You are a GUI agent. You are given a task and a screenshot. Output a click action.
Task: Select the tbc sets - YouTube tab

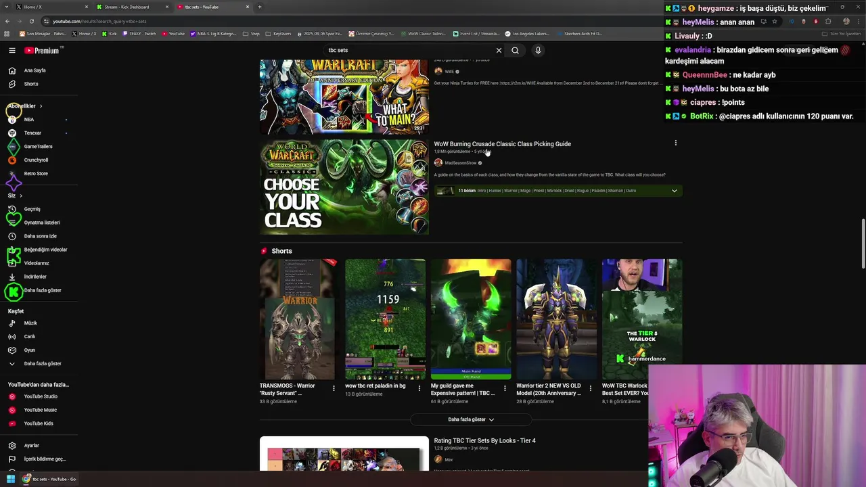[x=212, y=7]
